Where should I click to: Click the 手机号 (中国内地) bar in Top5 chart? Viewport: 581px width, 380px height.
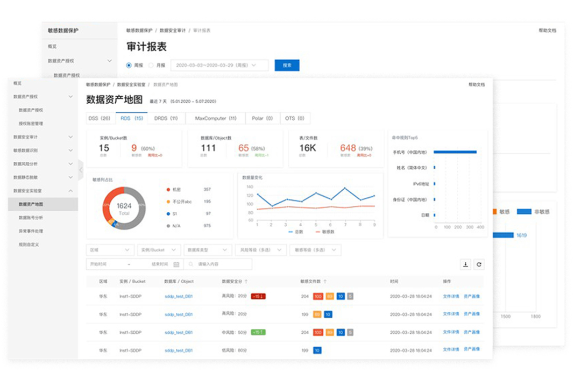coord(455,152)
